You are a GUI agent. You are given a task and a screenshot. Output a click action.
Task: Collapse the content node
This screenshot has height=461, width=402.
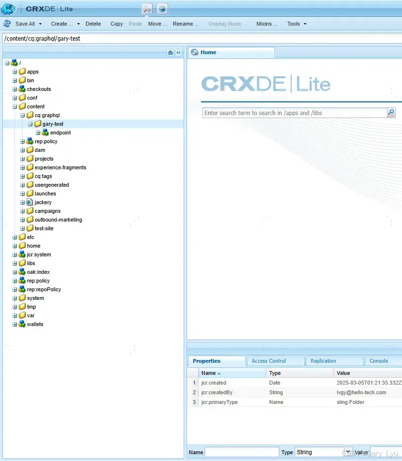(14, 106)
